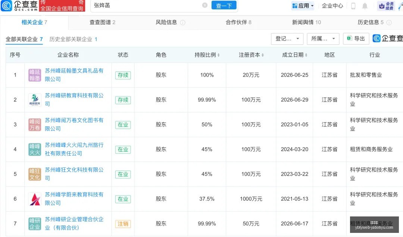Viewport: 403px width, 237px height.
Task: Open 苏州峰阅万卷文化图书有限公司 company link
Action: 74,124
